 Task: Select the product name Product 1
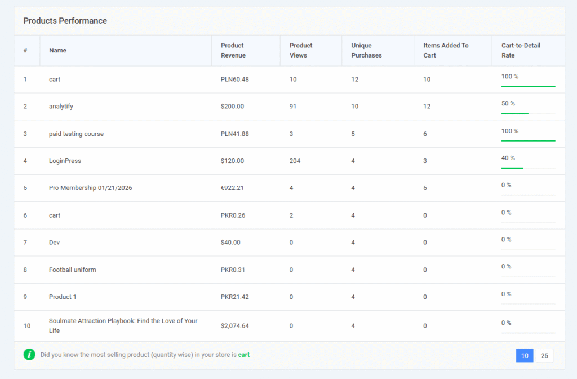pos(63,297)
